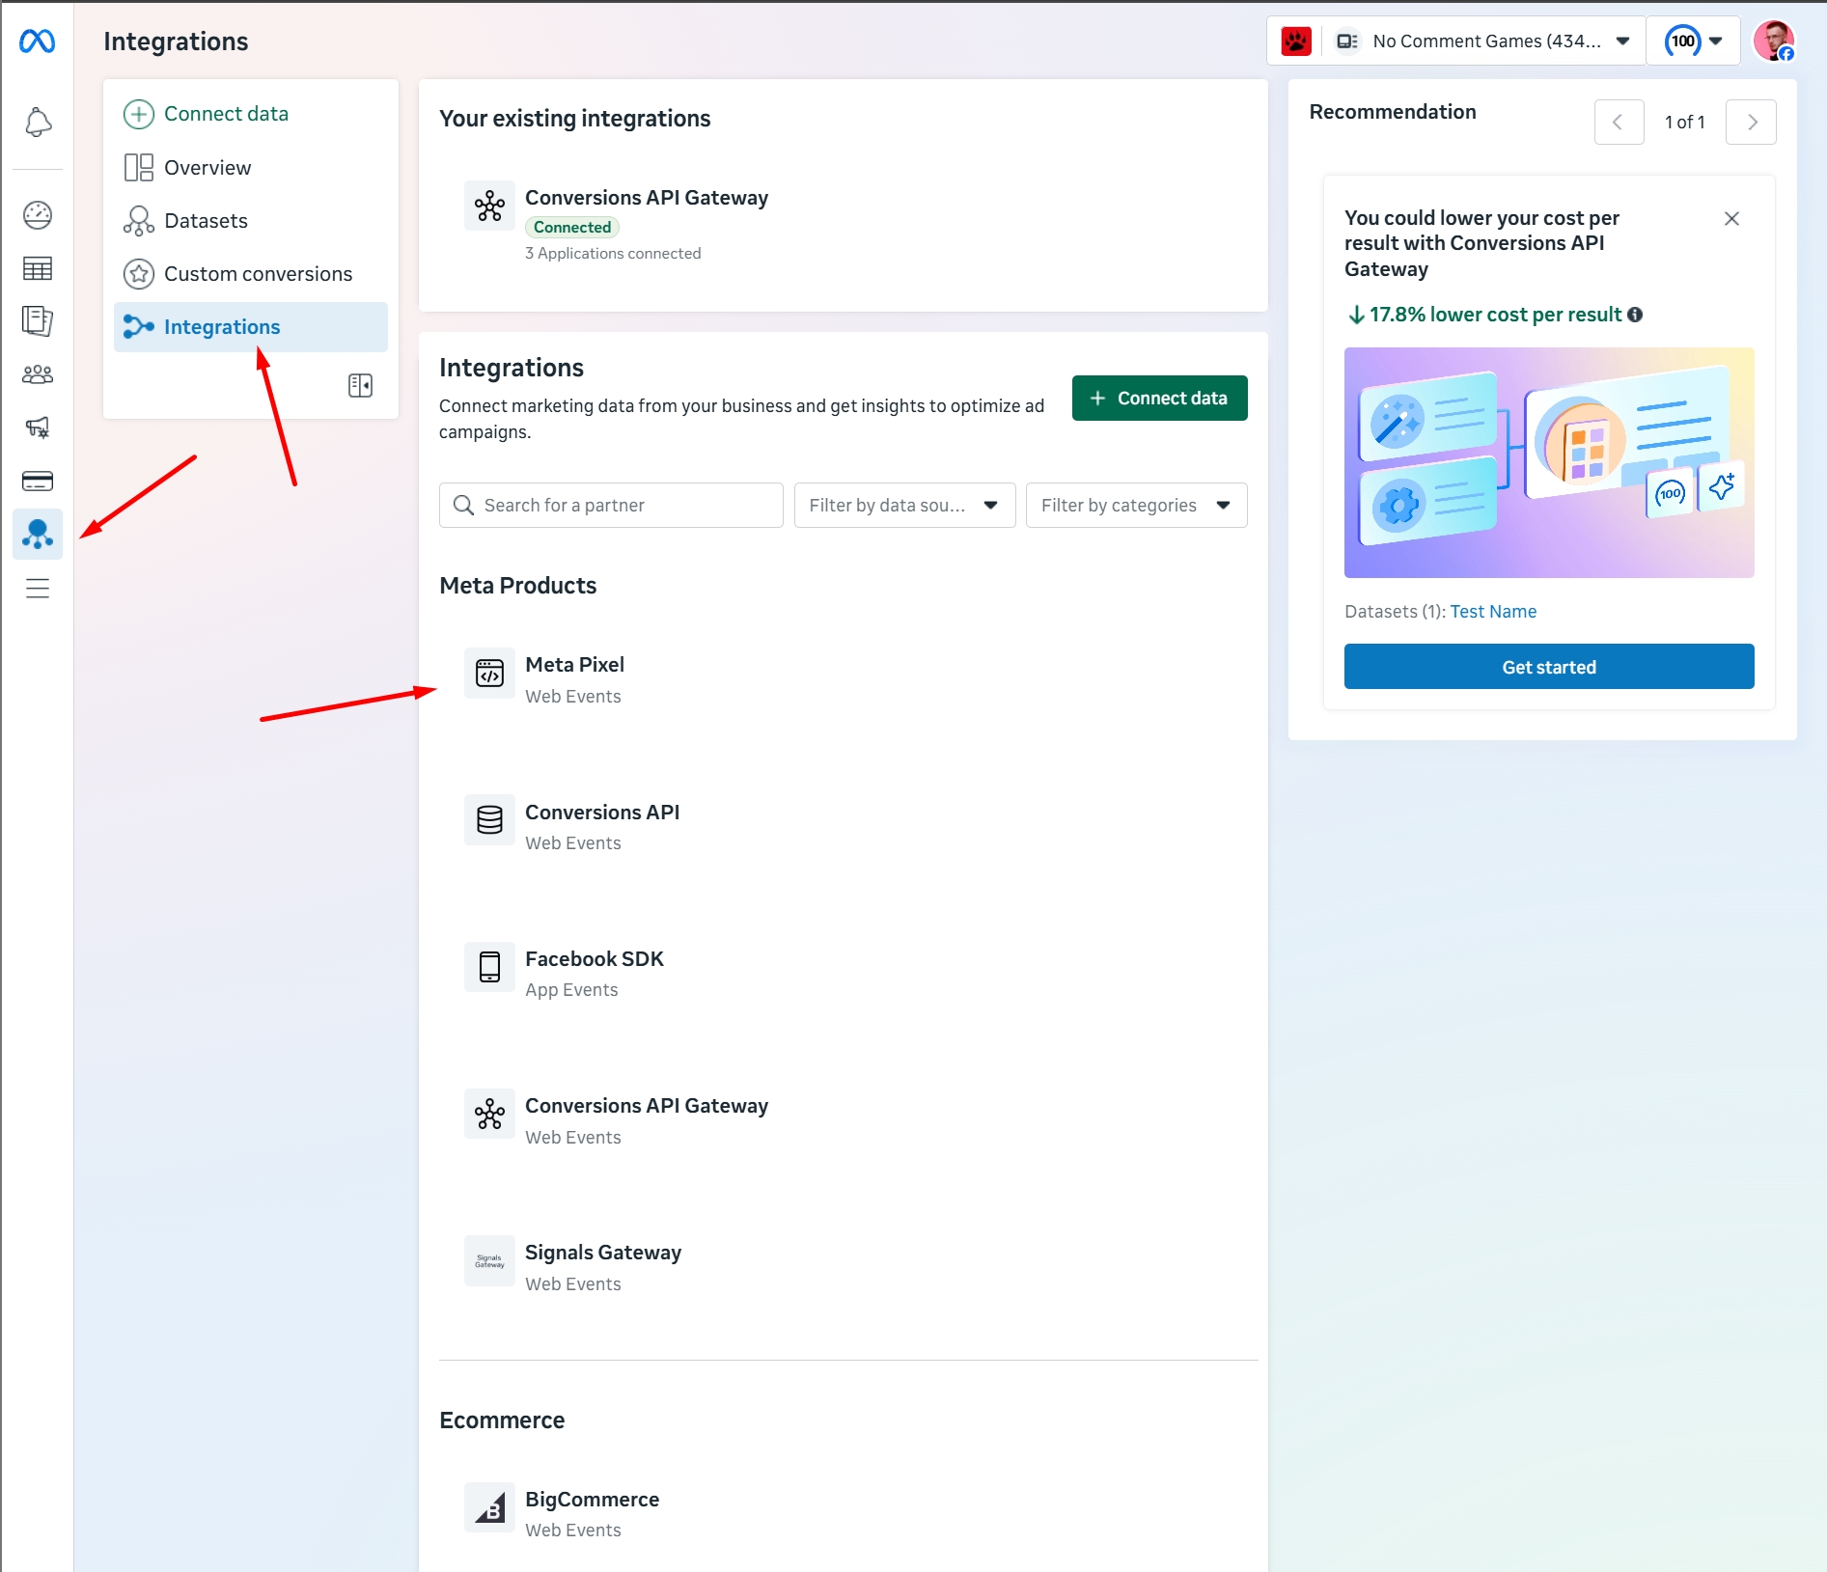1827x1572 pixels.
Task: Click the Connected status badge
Action: point(571,228)
